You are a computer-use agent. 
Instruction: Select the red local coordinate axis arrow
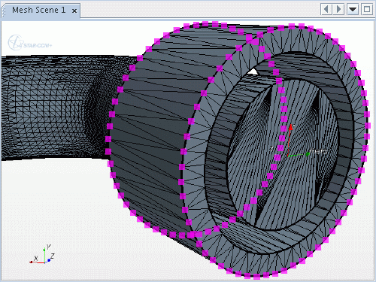290,139
